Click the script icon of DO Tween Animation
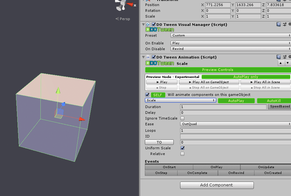Image resolution: width=291 pixels, height=196 pixels. coord(148,57)
